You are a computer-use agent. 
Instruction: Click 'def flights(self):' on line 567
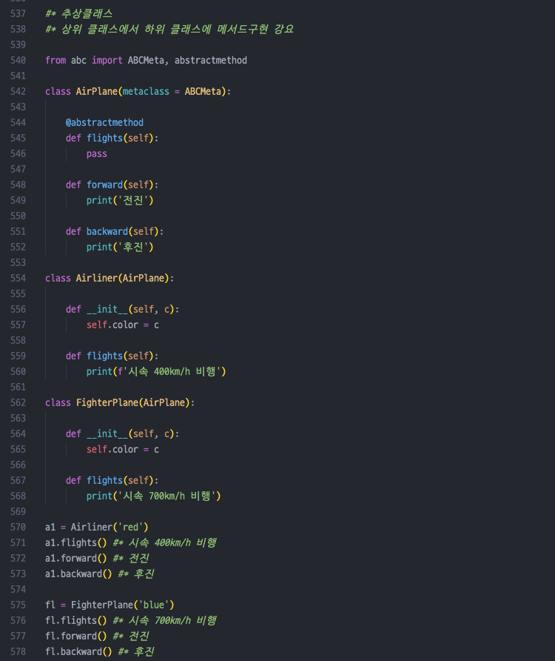(112, 481)
